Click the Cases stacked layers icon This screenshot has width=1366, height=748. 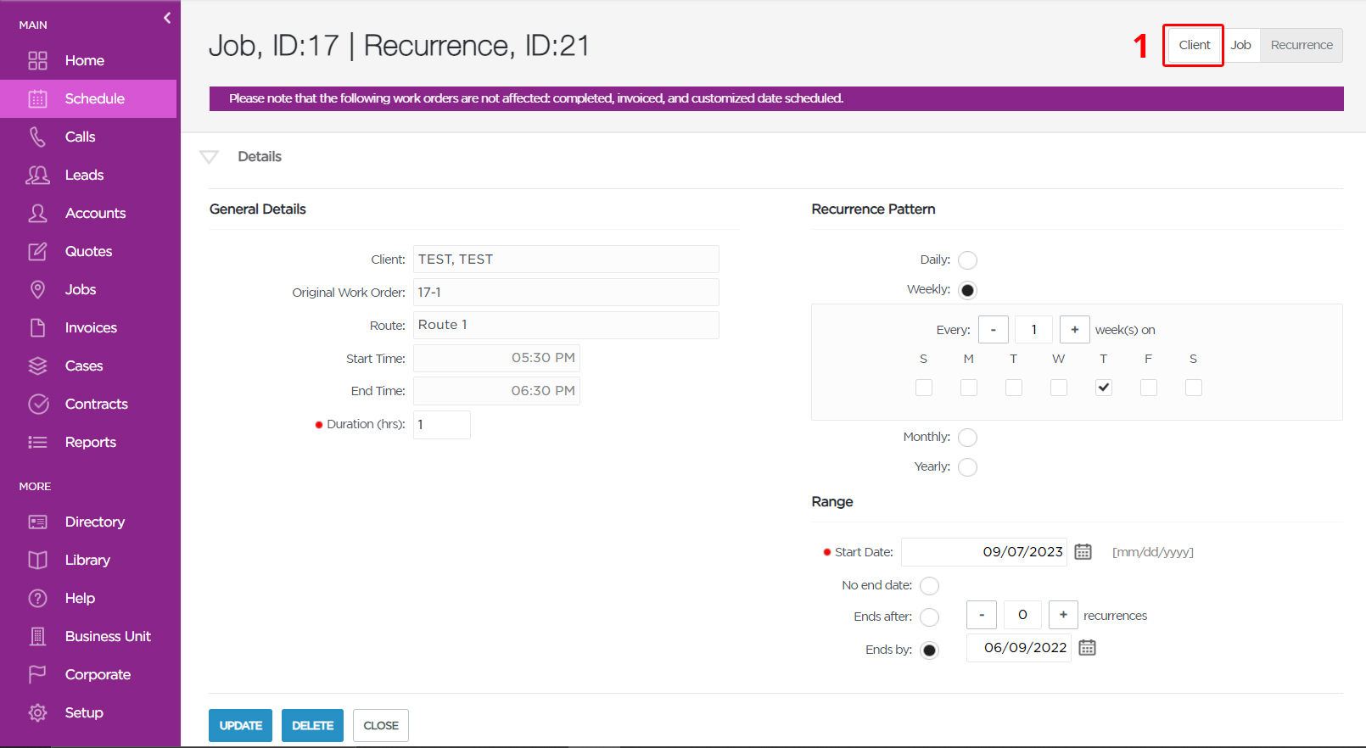[x=37, y=366]
